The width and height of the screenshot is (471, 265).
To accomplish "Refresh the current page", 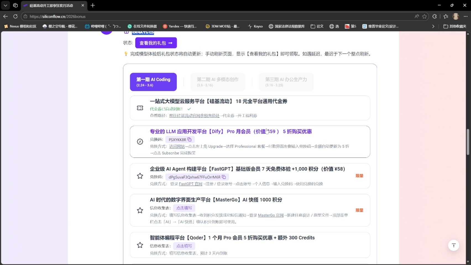I will point(15,16).
